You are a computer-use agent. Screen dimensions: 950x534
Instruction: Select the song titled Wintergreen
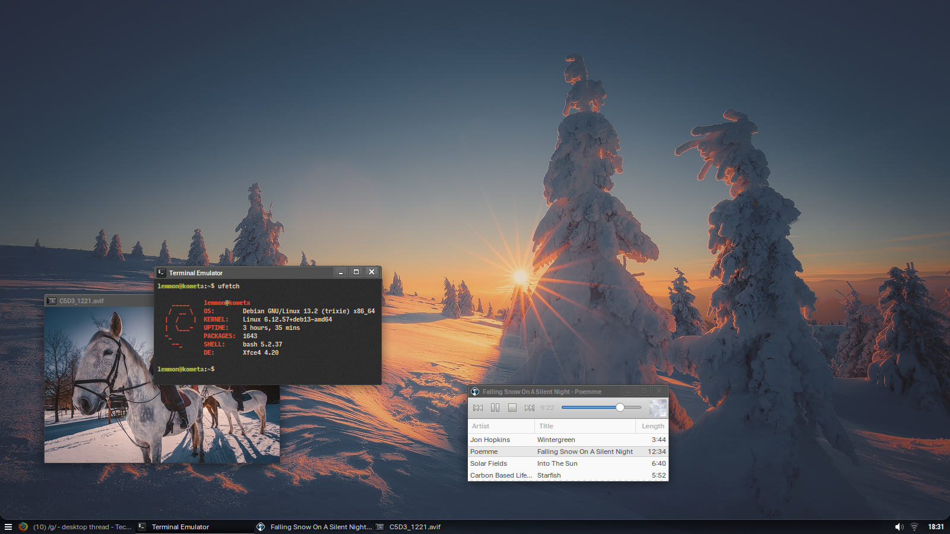556,440
